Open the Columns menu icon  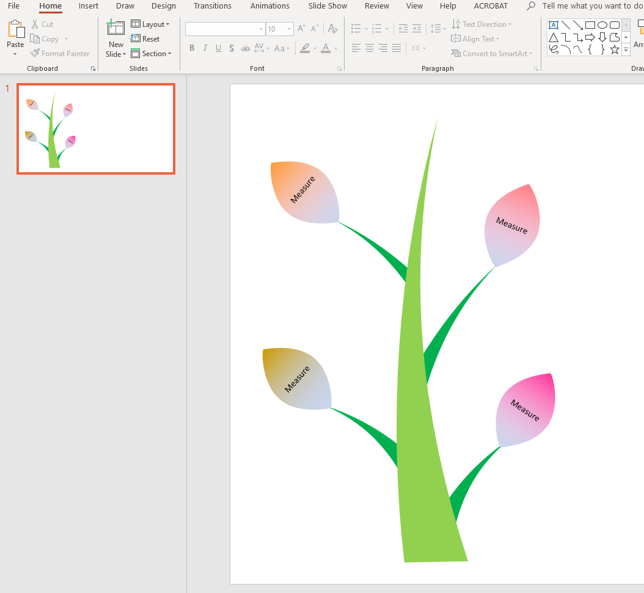tap(419, 48)
